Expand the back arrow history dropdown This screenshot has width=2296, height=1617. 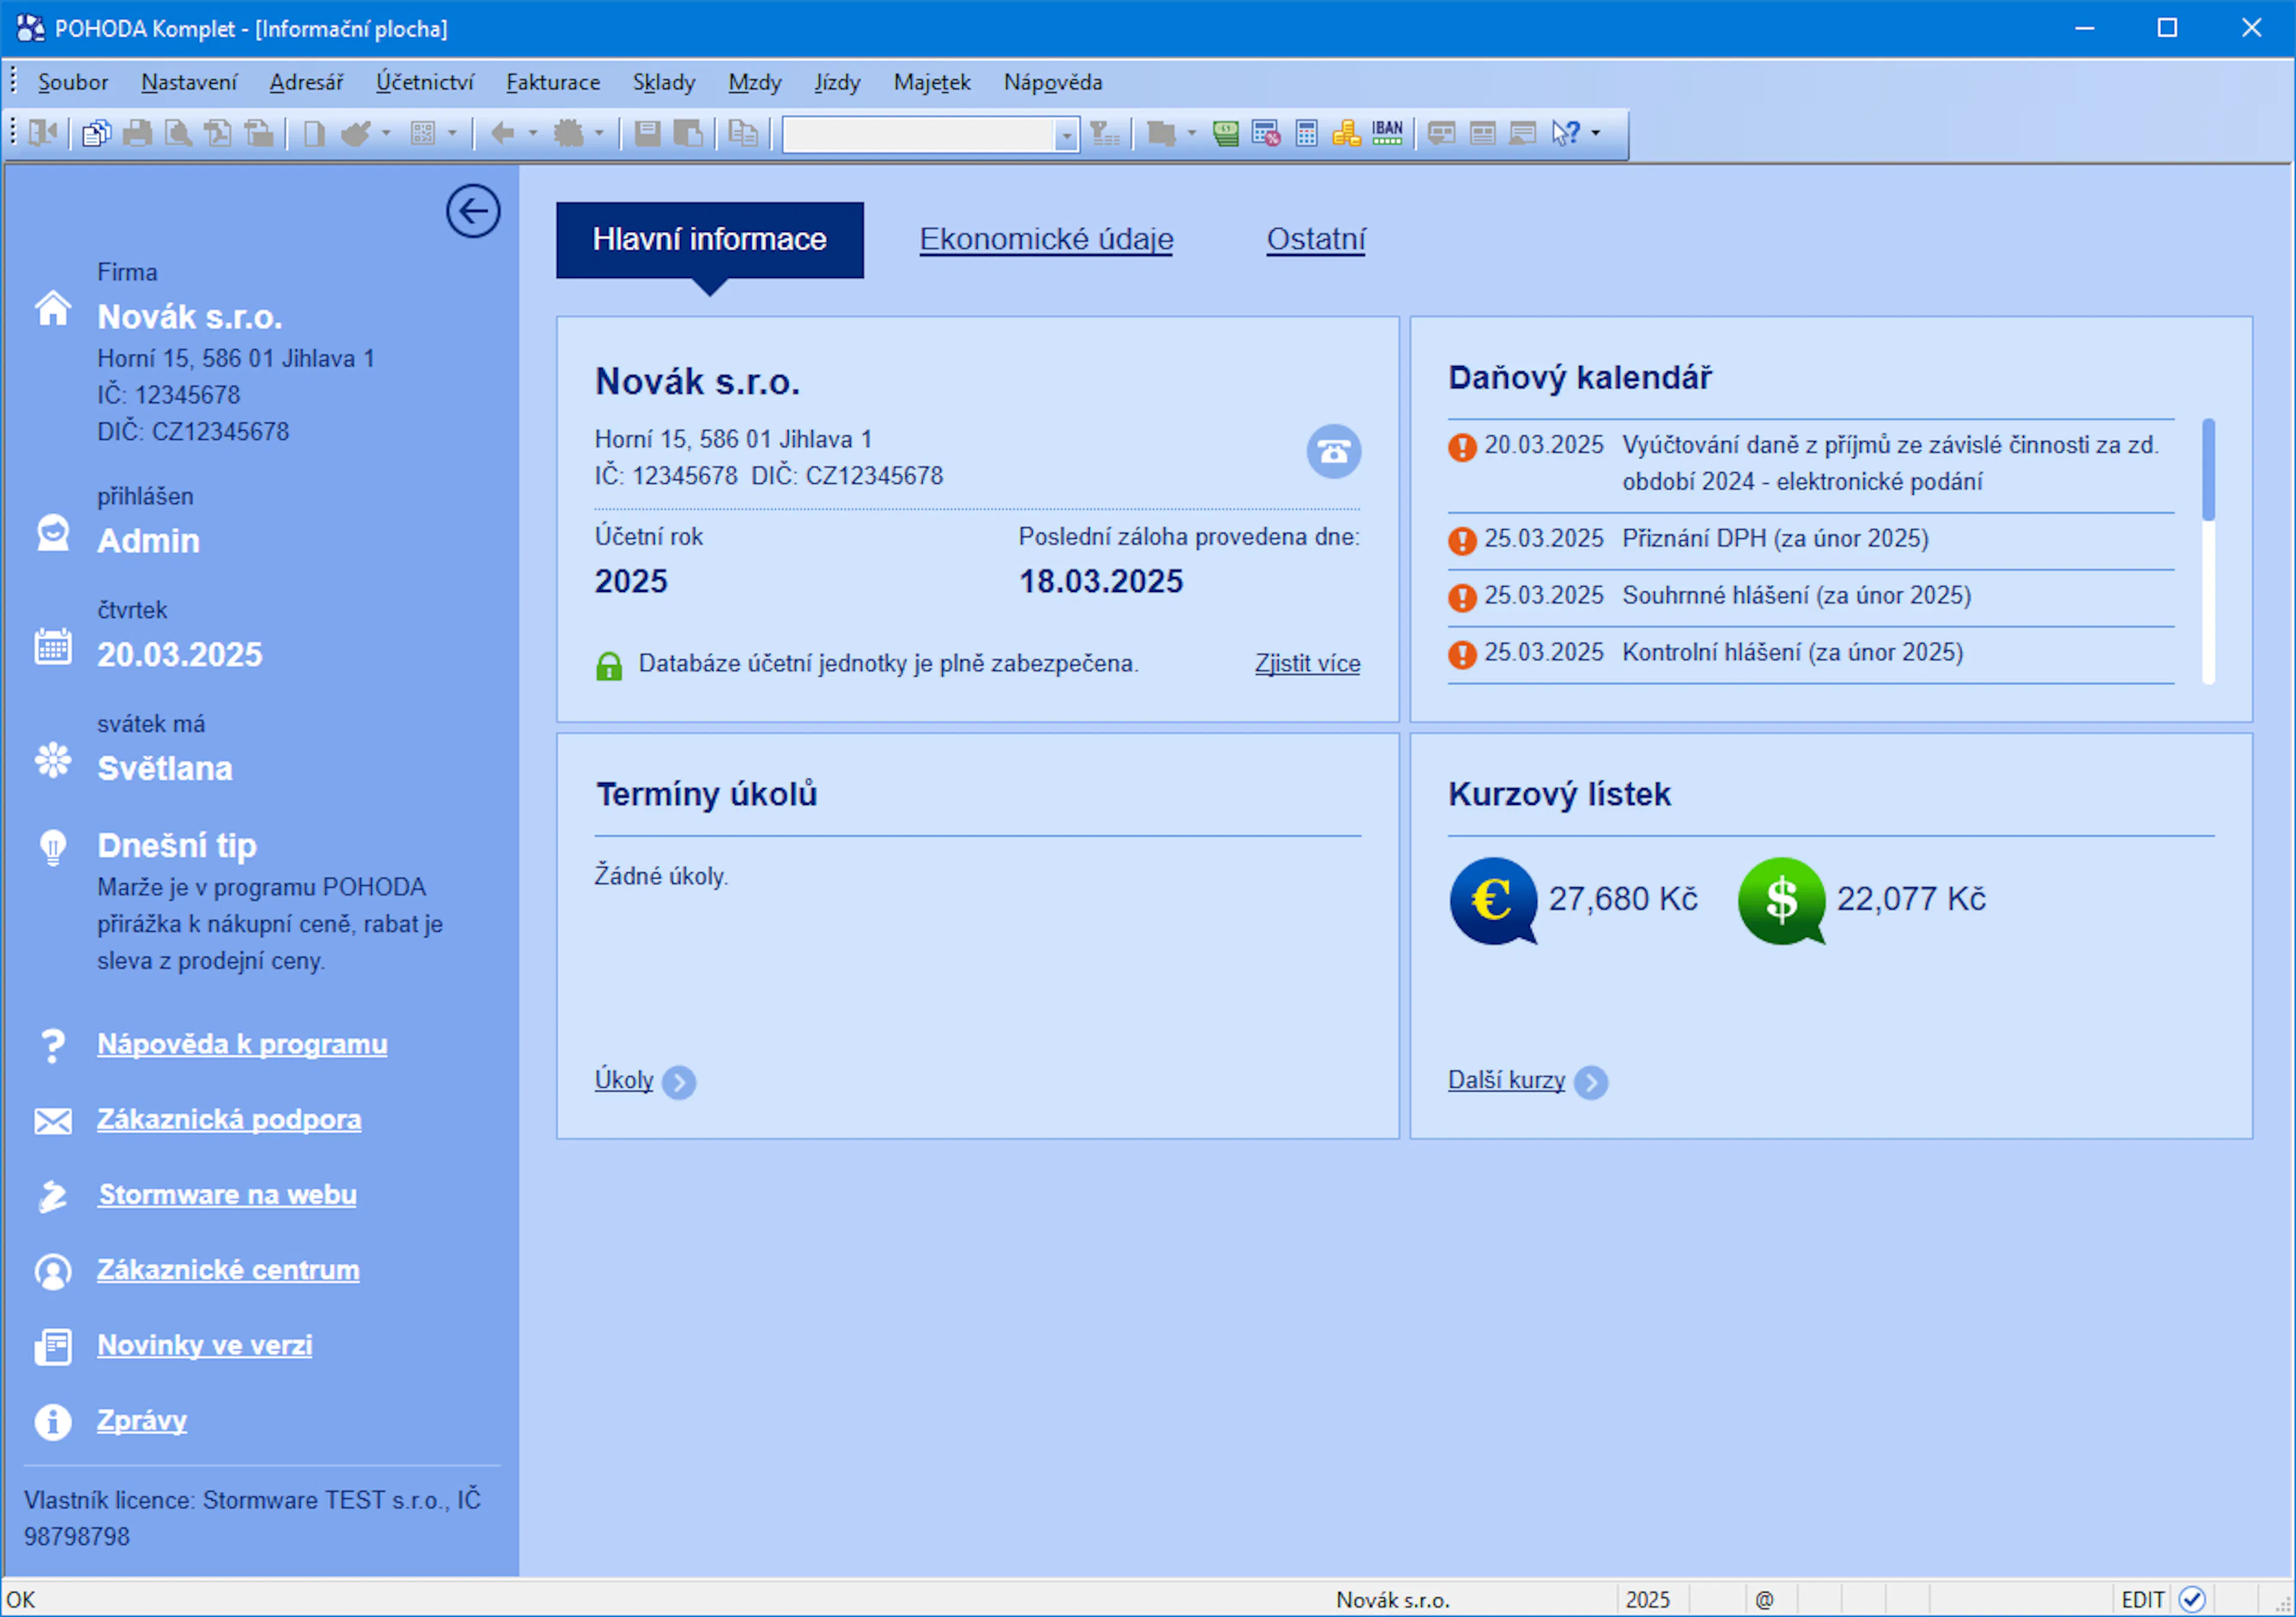tap(532, 133)
